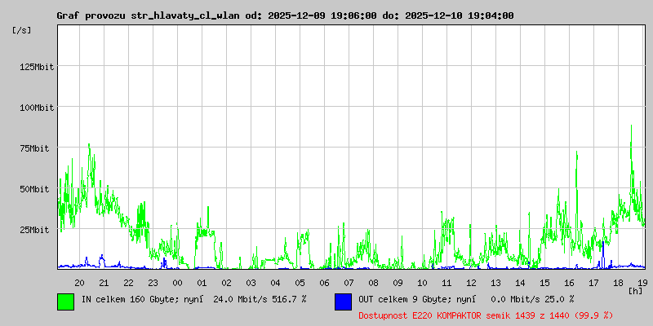
Task: Click the '25Mbit' y-axis label
Action: click(34, 230)
